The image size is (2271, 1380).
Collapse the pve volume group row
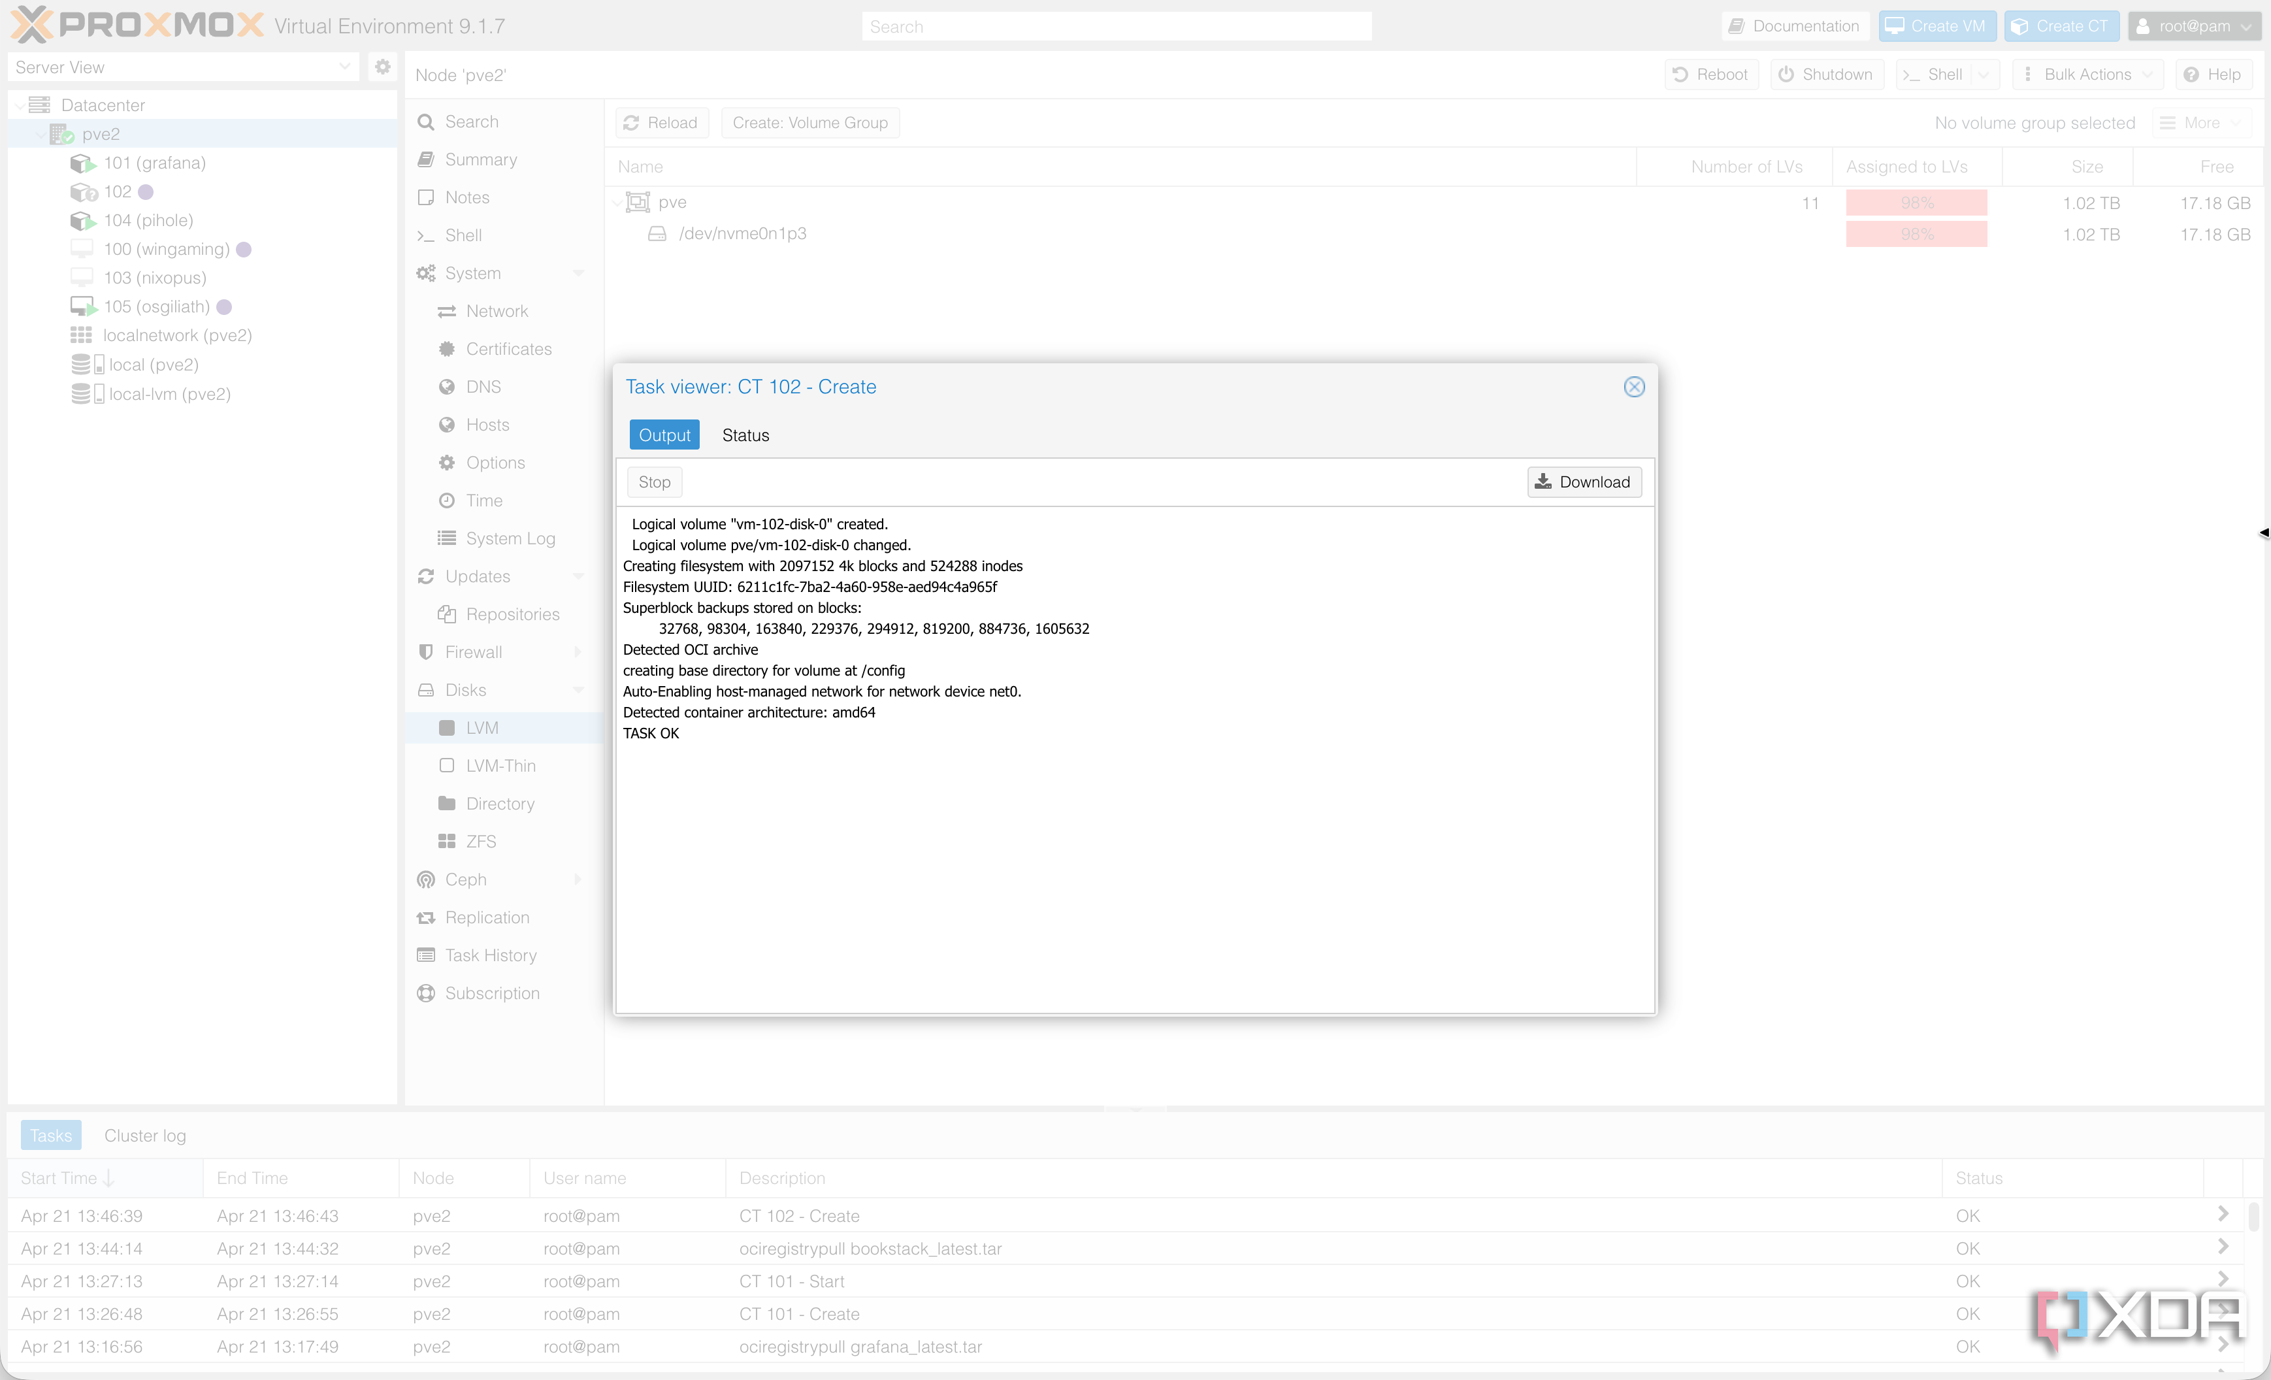tap(617, 203)
